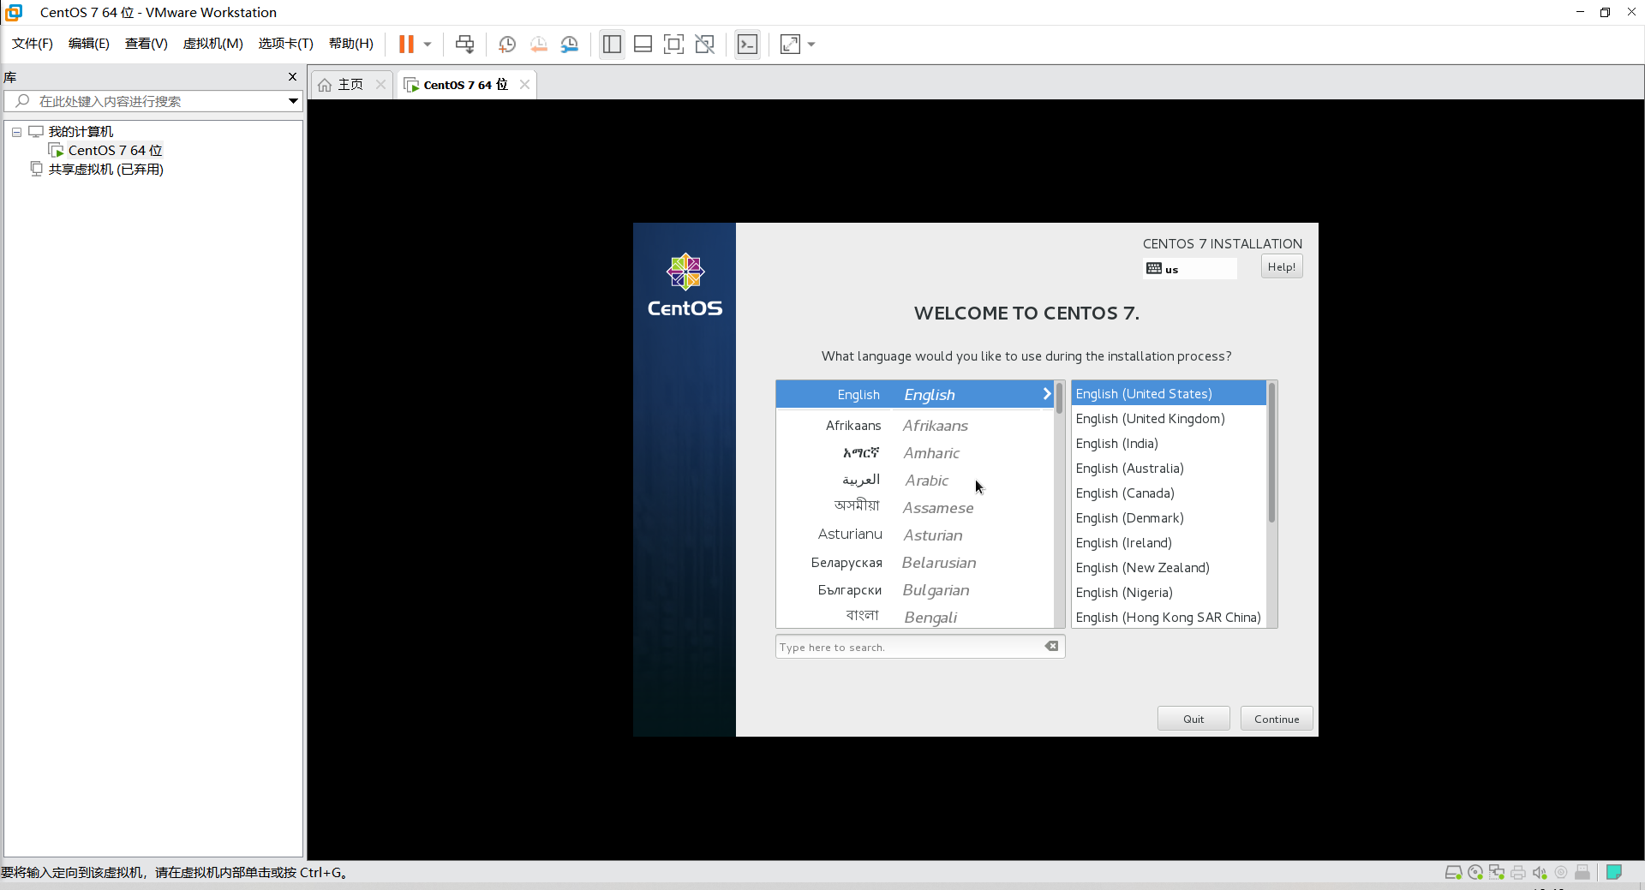Close the library panel
The height and width of the screenshot is (890, 1645).
(292, 77)
